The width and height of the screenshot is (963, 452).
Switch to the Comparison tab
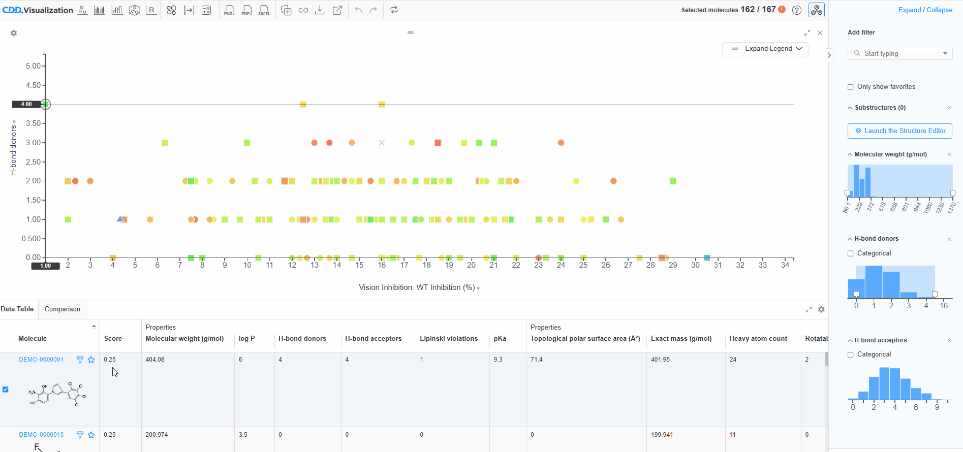tap(63, 309)
